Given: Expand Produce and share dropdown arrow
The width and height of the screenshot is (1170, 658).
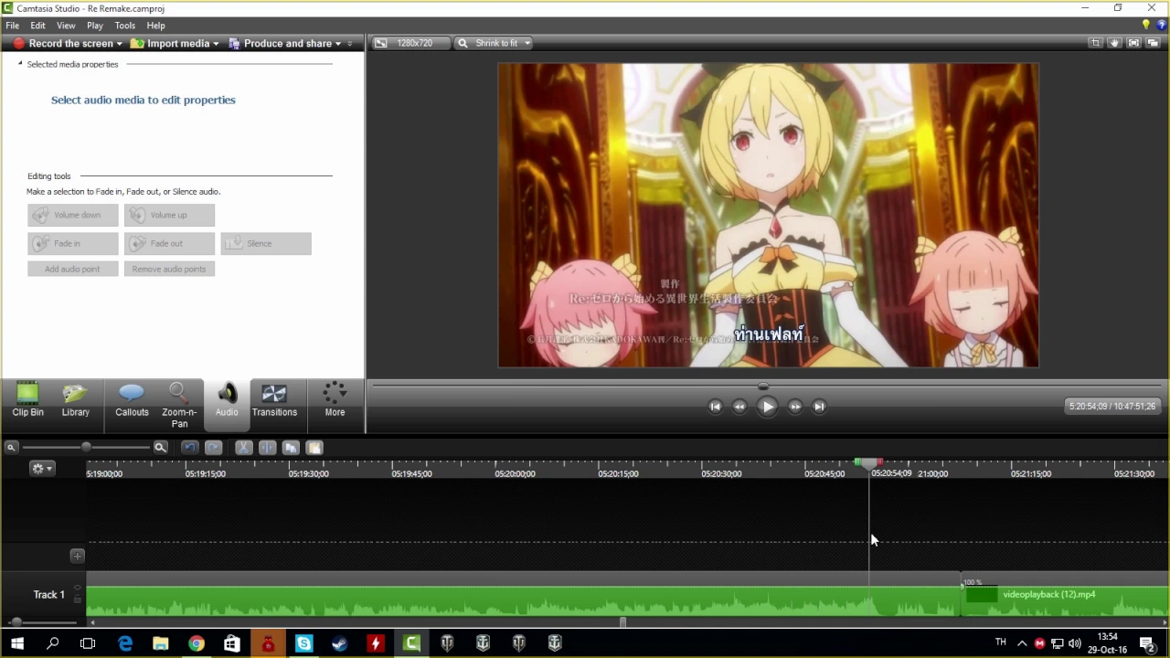Looking at the screenshot, I should (x=338, y=44).
